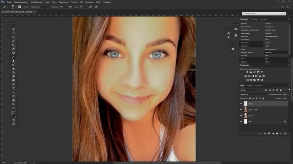The height and width of the screenshot is (164, 293).
Task: Toggle the Brush Settings panel button
Action: tap(20, 7)
